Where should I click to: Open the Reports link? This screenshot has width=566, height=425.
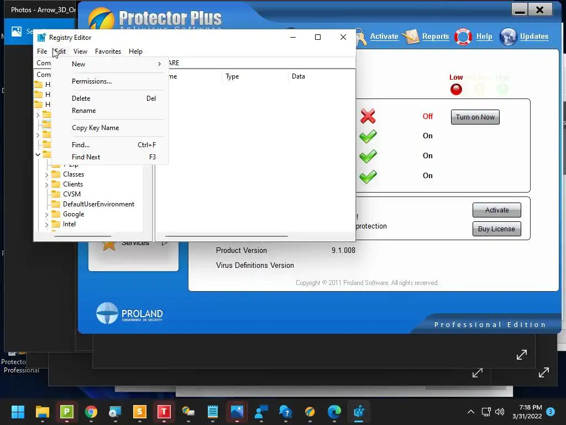pyautogui.click(x=436, y=36)
